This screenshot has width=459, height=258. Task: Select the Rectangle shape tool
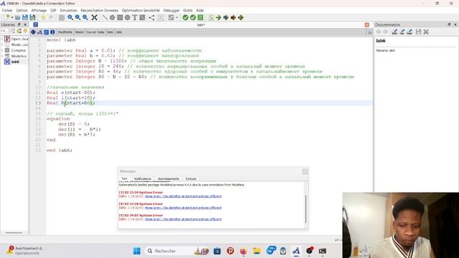point(120,17)
